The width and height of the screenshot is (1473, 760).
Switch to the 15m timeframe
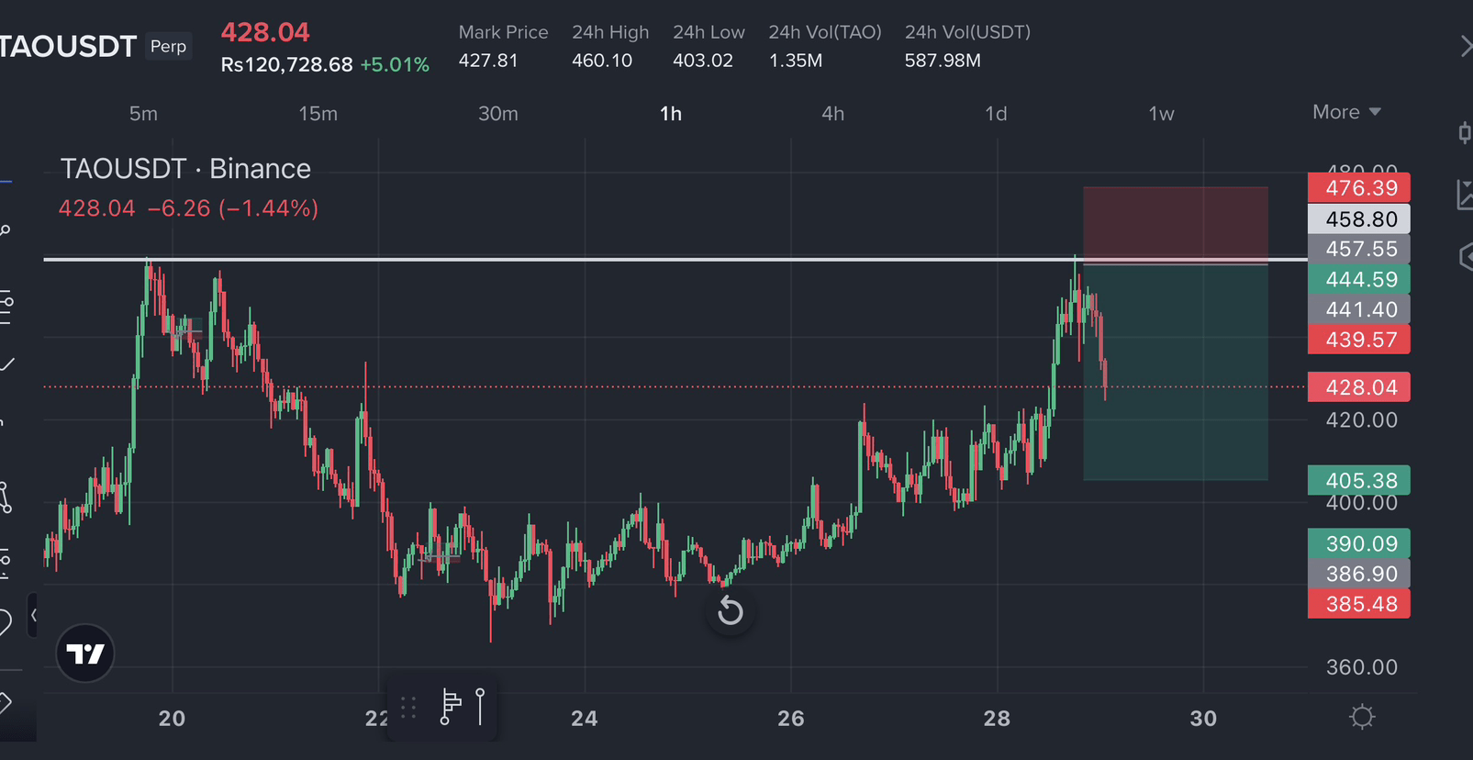(318, 114)
